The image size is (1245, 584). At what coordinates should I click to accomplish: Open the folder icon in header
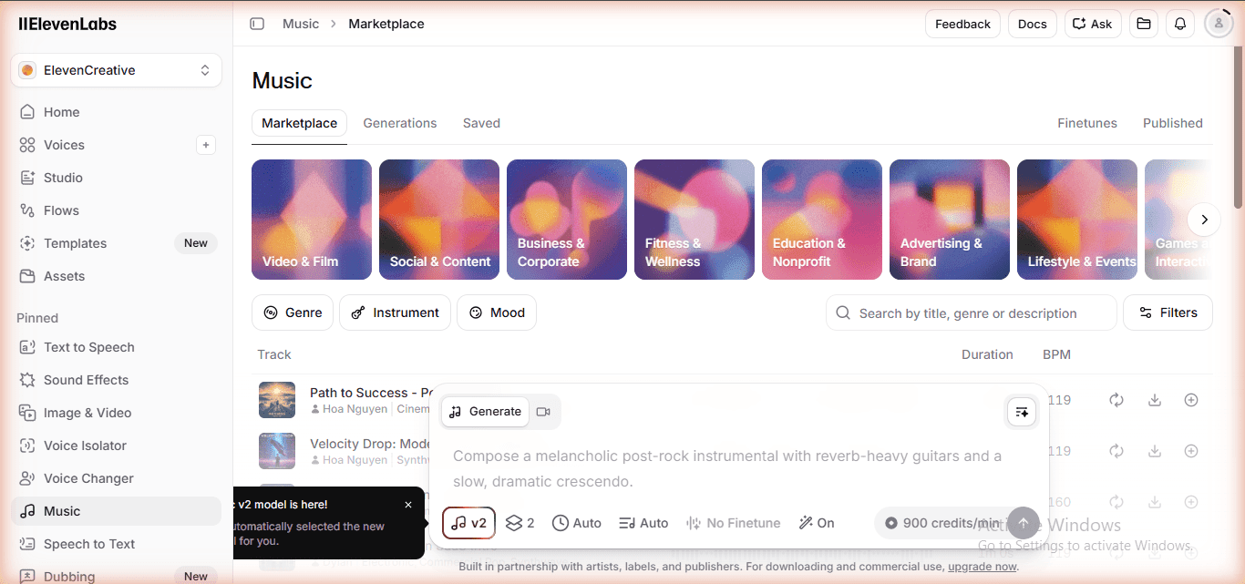1144,24
